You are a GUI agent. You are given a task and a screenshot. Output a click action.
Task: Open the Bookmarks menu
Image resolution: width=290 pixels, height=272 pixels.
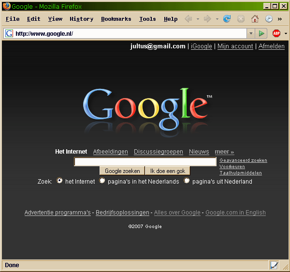coord(116,19)
